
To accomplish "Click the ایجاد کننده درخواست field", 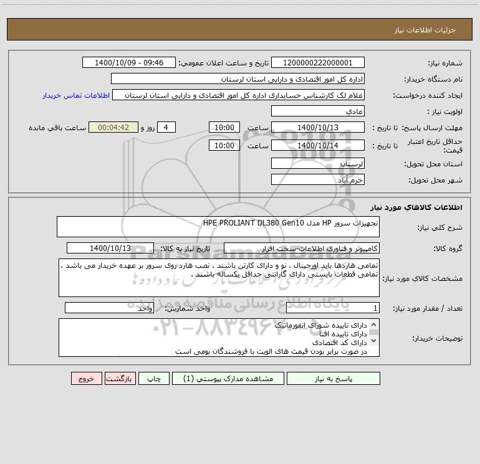I will pyautogui.click(x=239, y=95).
